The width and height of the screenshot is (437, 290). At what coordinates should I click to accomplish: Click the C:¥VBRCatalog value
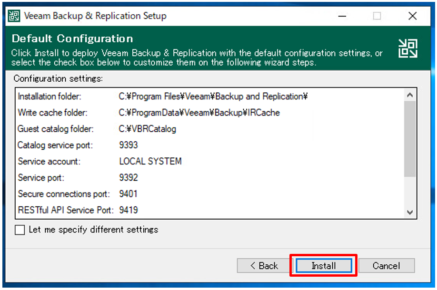[148, 129]
